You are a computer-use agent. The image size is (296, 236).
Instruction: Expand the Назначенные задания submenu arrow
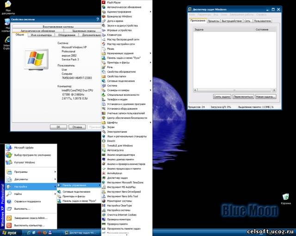[x=150, y=53]
